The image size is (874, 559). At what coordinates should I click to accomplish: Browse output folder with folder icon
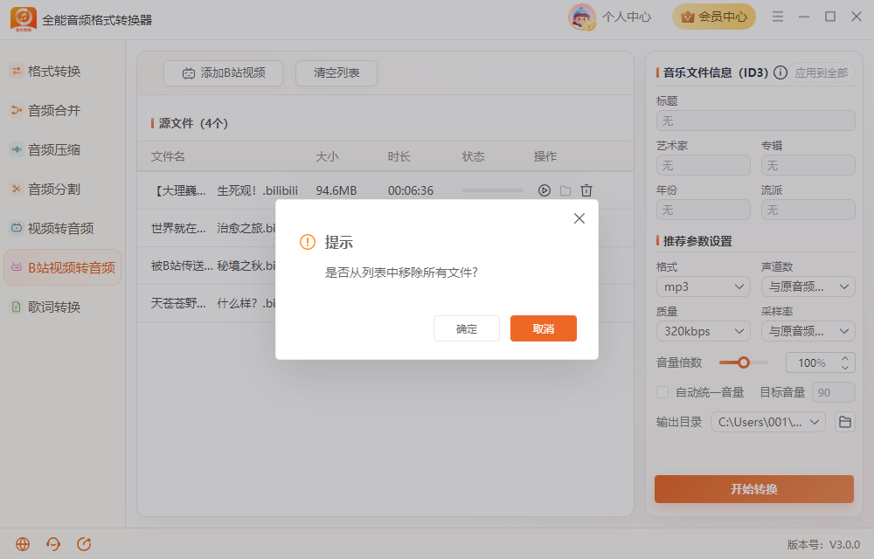[x=845, y=422]
